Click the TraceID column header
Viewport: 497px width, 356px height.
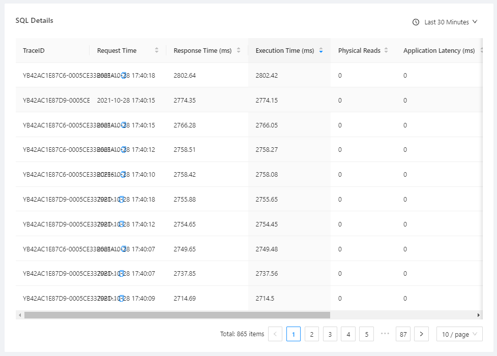click(34, 51)
